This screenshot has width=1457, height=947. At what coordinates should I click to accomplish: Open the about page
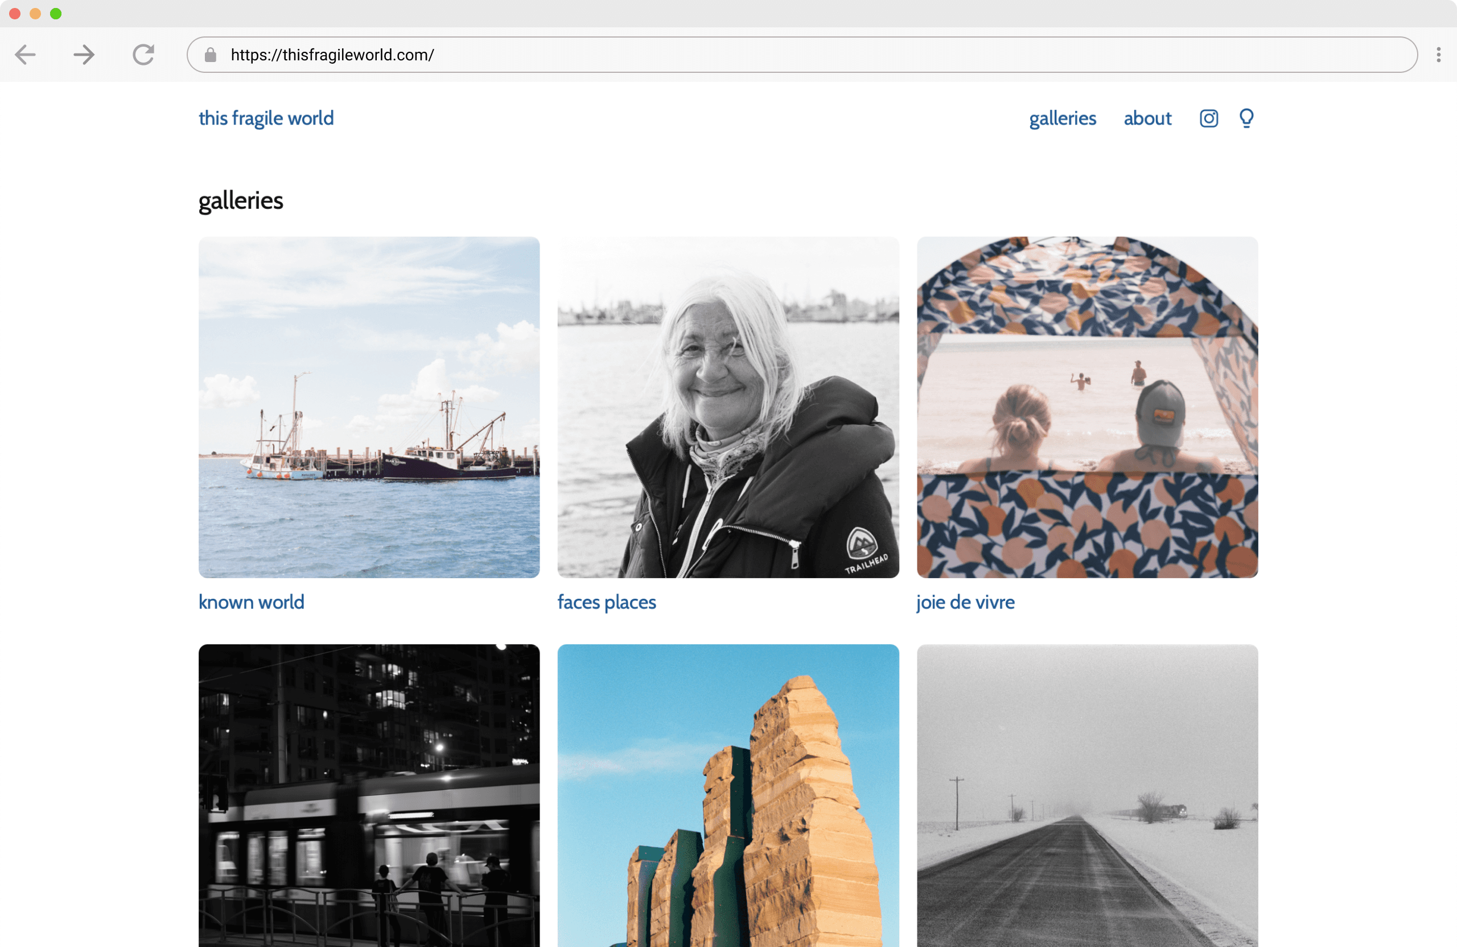(x=1147, y=118)
